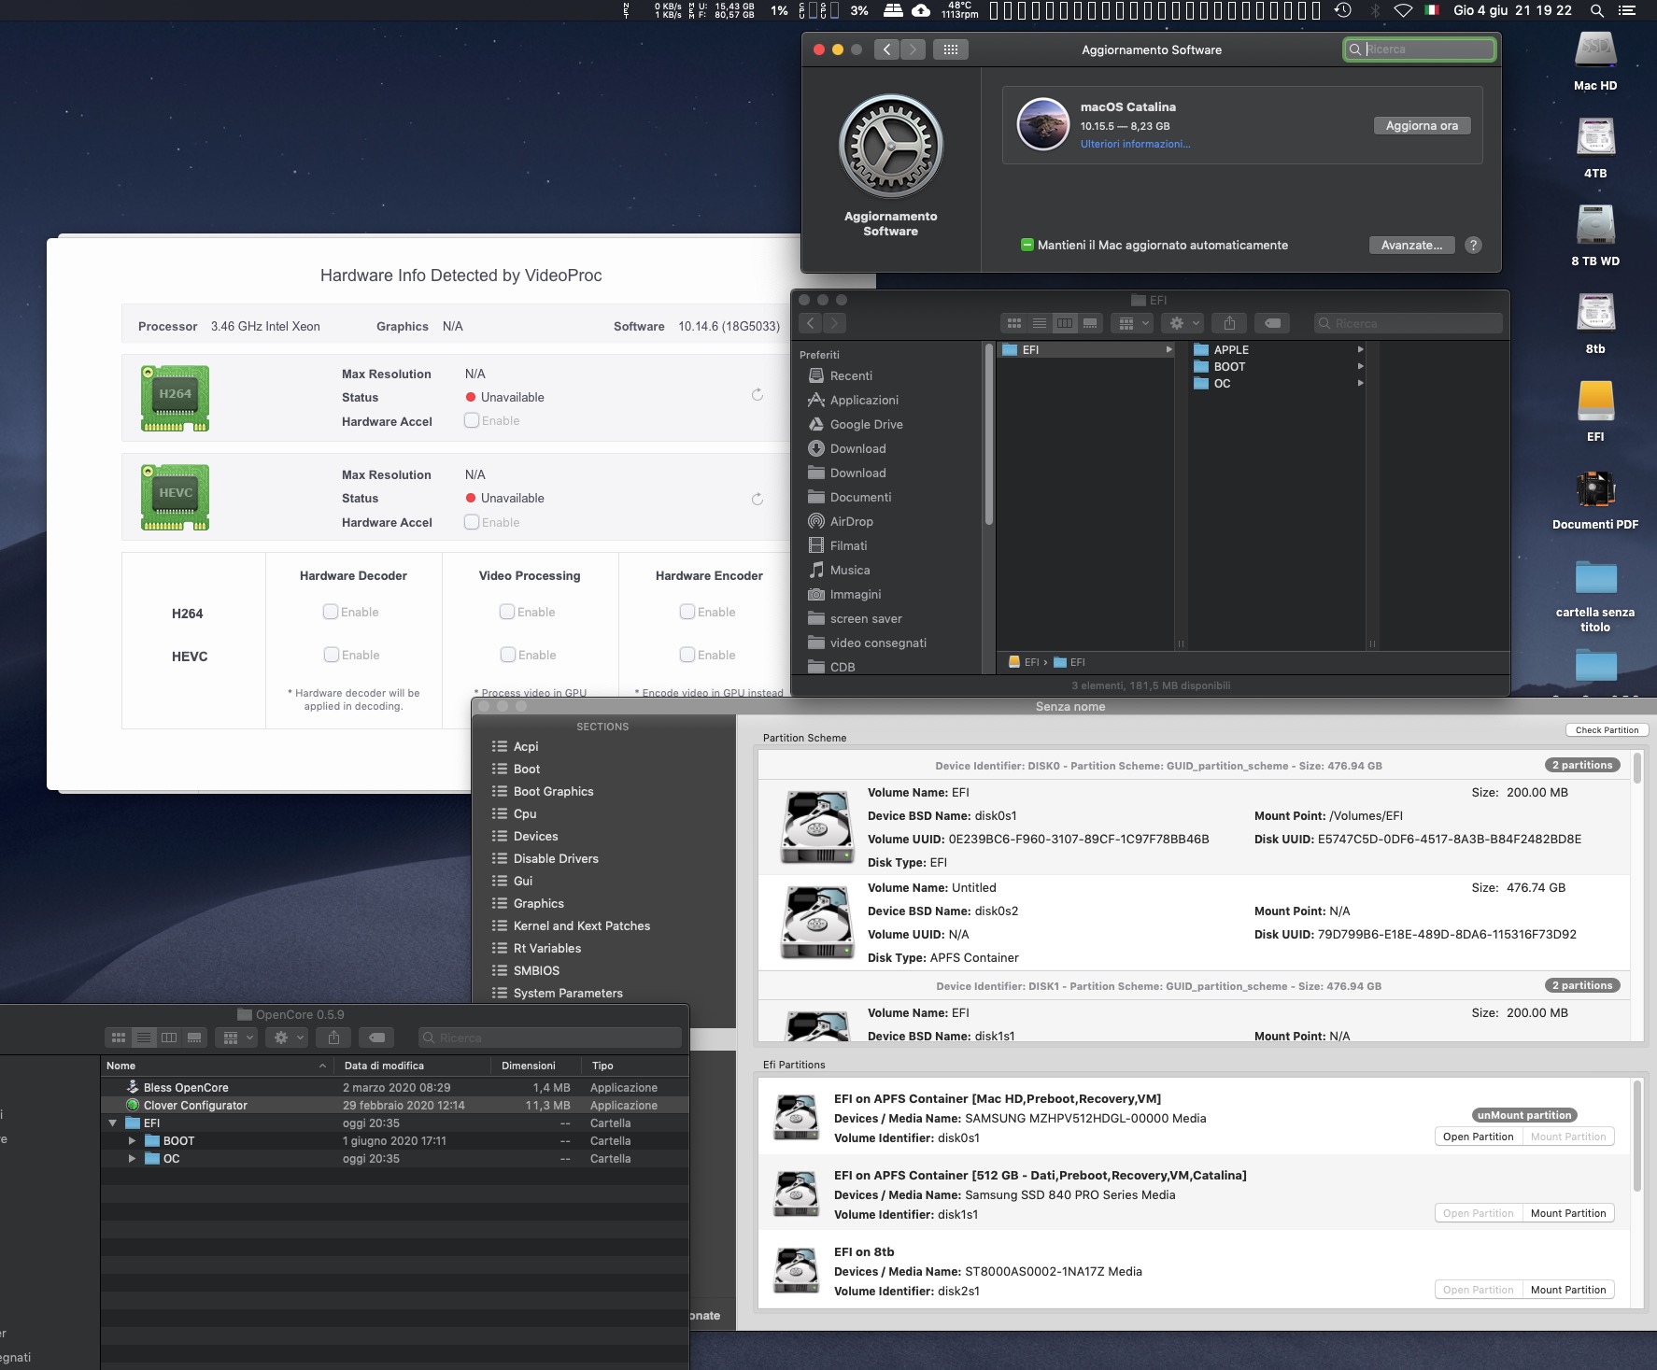The width and height of the screenshot is (1657, 1370).
Task: Click the Ricerca search field in OpenCore window
Action: (x=550, y=1038)
